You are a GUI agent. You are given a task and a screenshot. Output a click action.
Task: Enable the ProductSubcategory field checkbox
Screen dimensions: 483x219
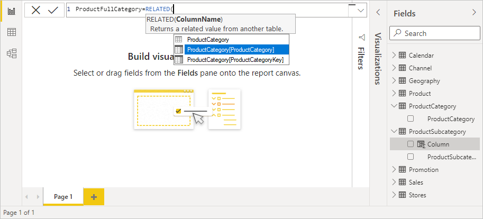(411, 157)
